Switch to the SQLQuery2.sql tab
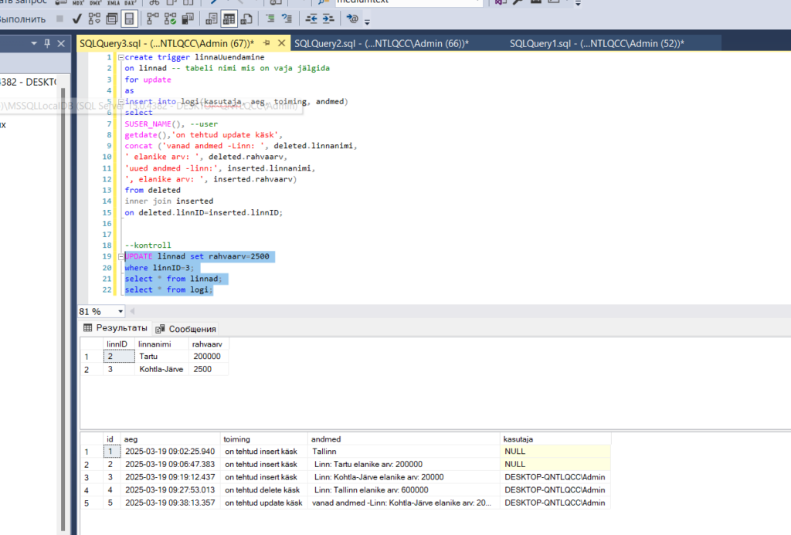791x535 pixels. [382, 43]
